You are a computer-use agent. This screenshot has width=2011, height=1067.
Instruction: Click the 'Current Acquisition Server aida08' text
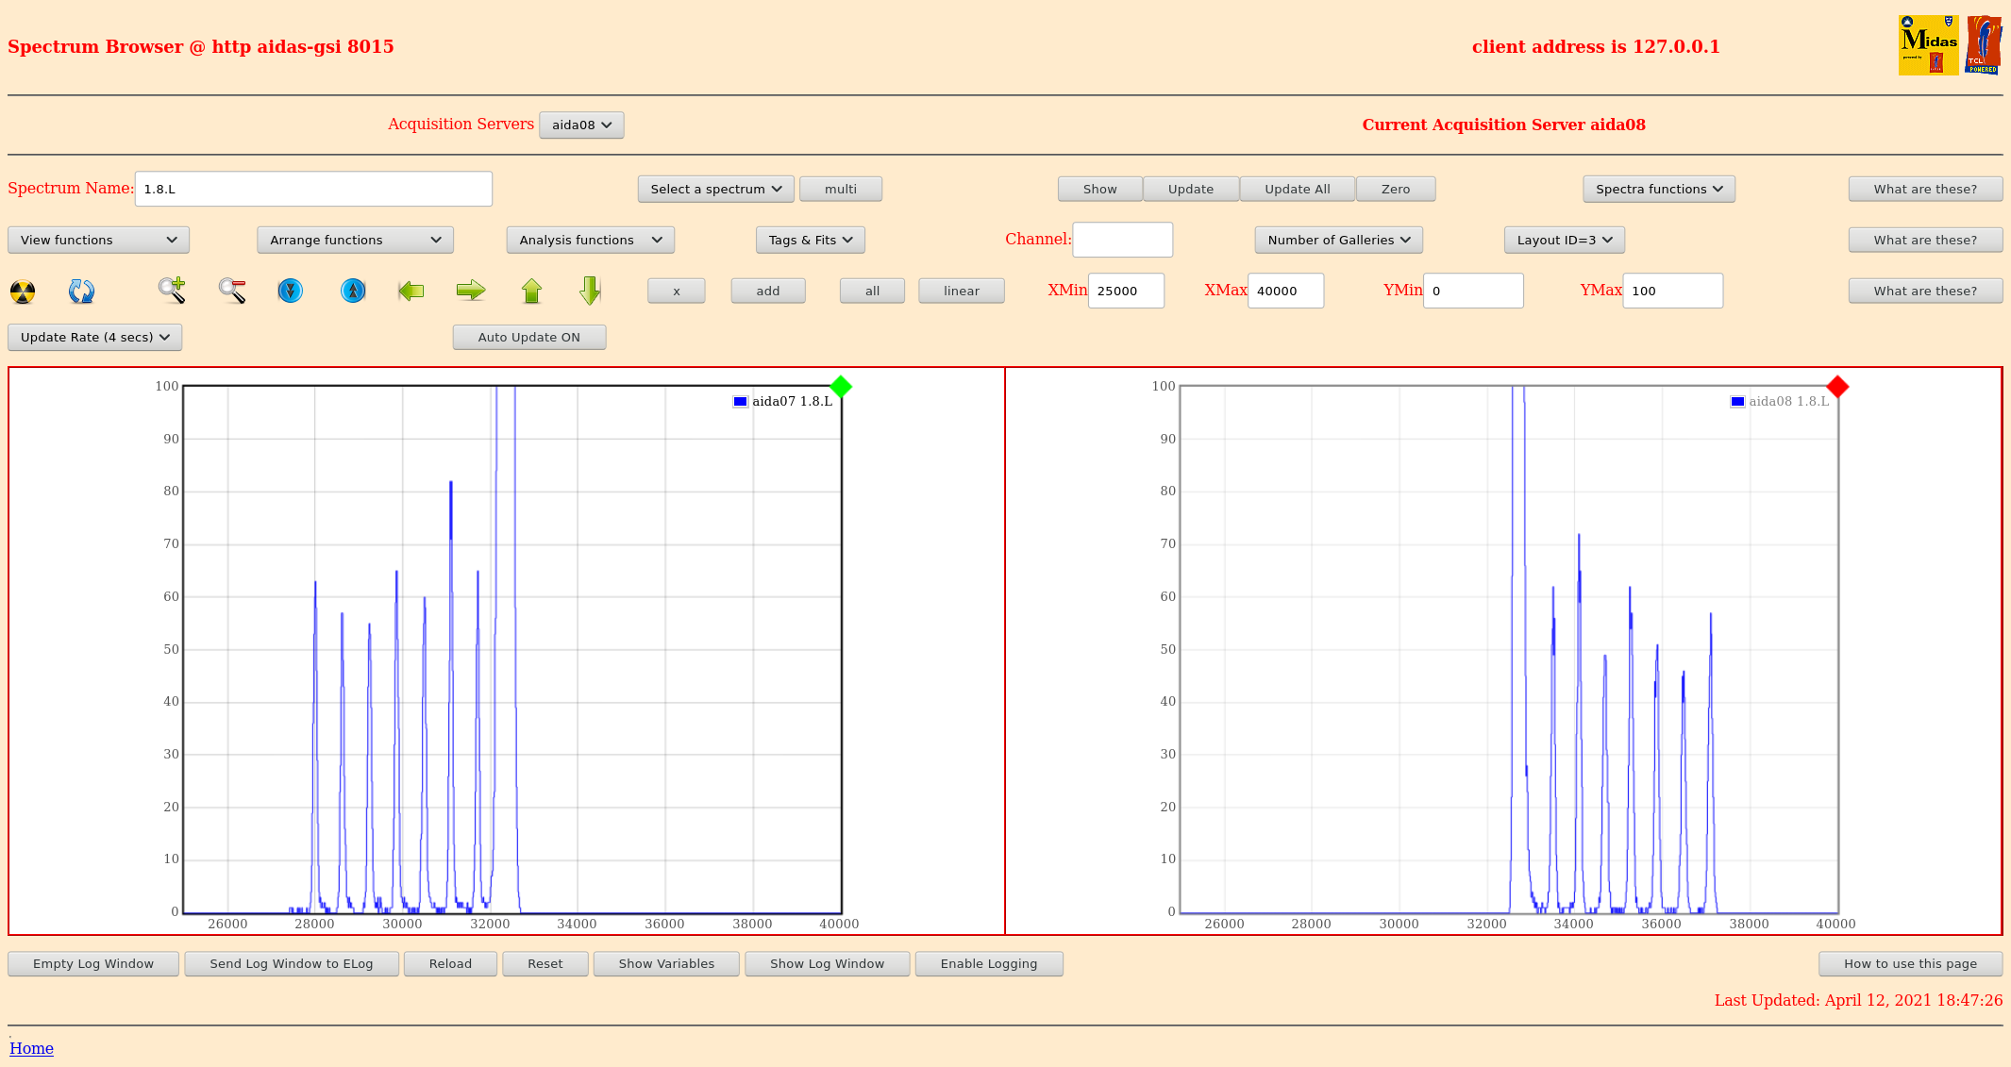[x=1503, y=125]
